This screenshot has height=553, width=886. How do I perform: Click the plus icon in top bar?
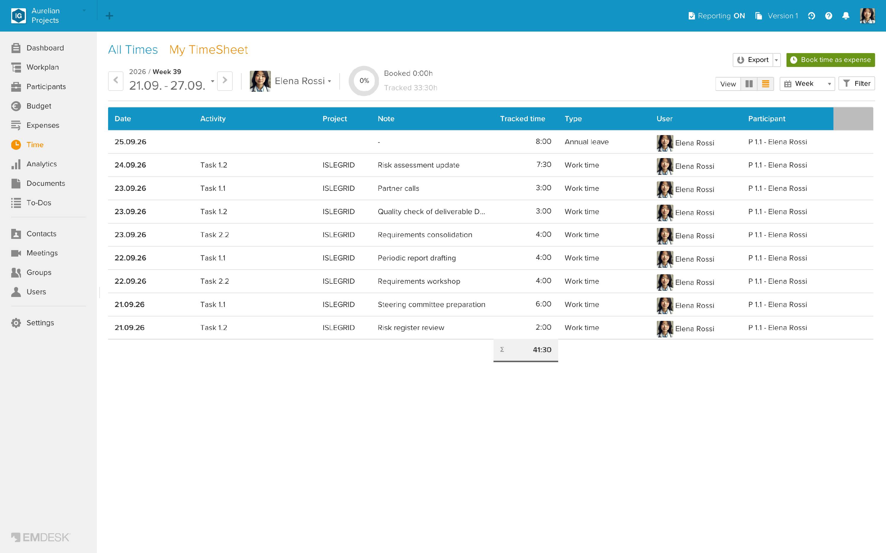pyautogui.click(x=109, y=16)
